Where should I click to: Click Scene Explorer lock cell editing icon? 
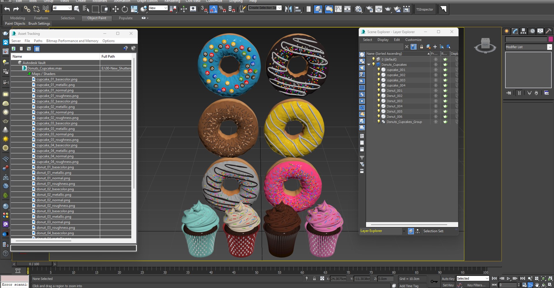422,47
